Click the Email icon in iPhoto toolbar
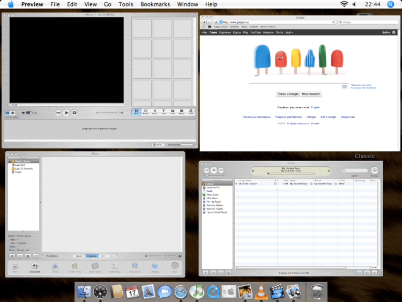 (55, 267)
